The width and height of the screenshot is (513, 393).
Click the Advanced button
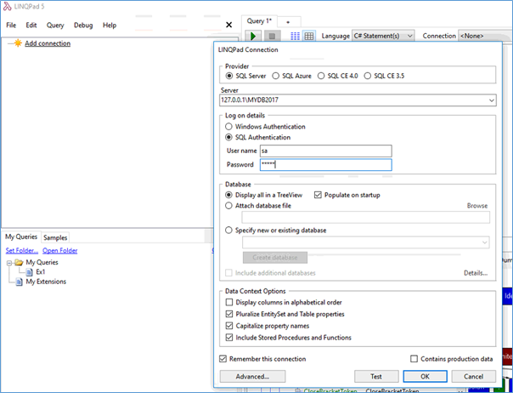(252, 377)
